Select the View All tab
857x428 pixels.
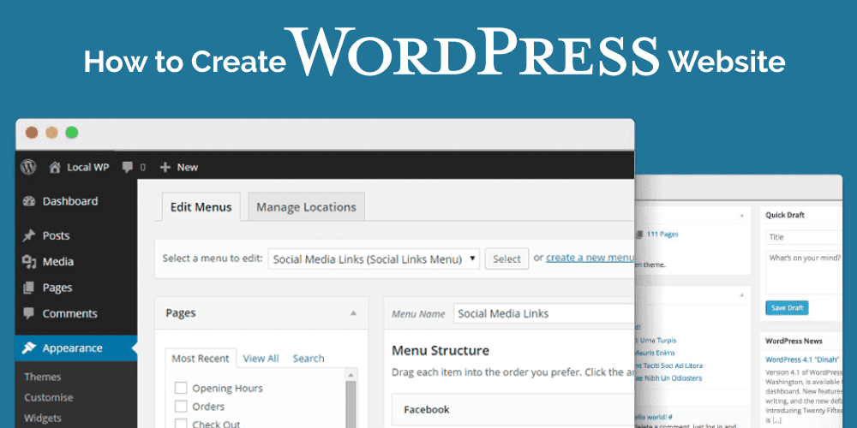pyautogui.click(x=261, y=358)
